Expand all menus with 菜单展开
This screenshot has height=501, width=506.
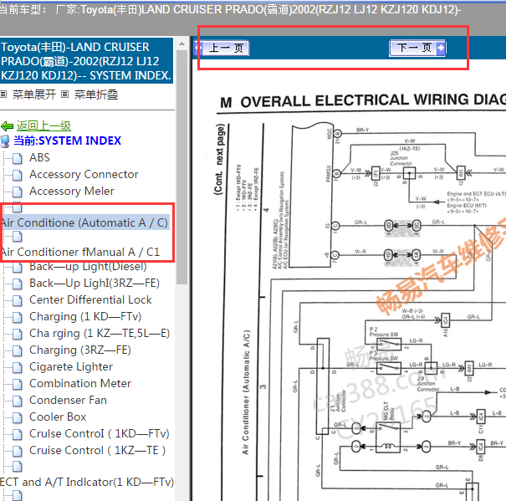point(34,95)
